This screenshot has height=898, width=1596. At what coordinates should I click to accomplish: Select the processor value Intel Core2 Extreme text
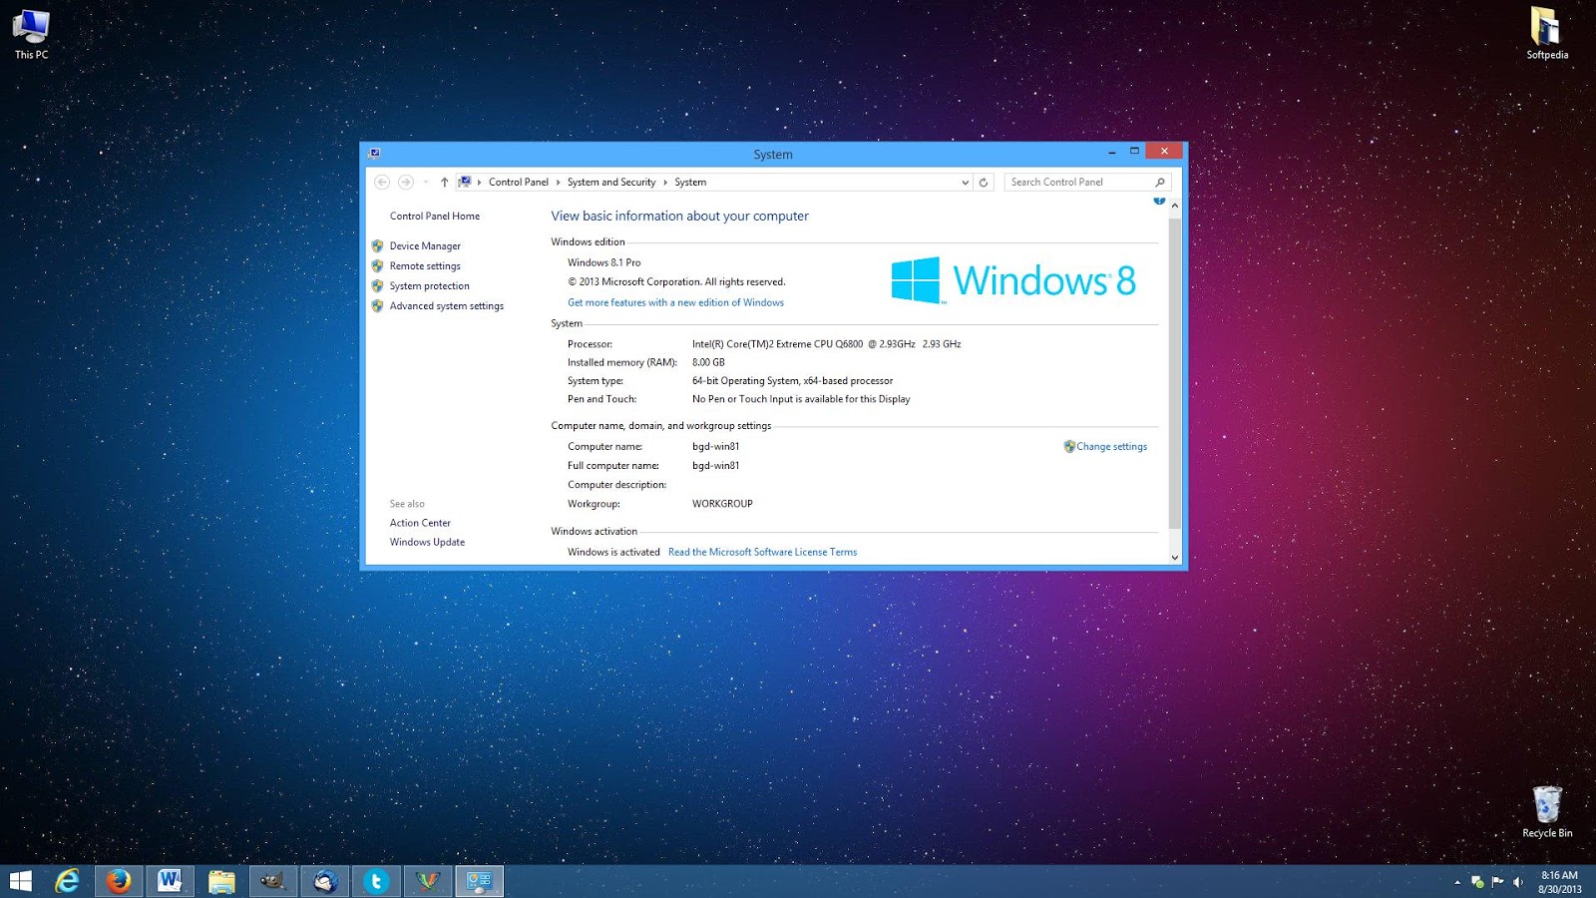(x=826, y=343)
